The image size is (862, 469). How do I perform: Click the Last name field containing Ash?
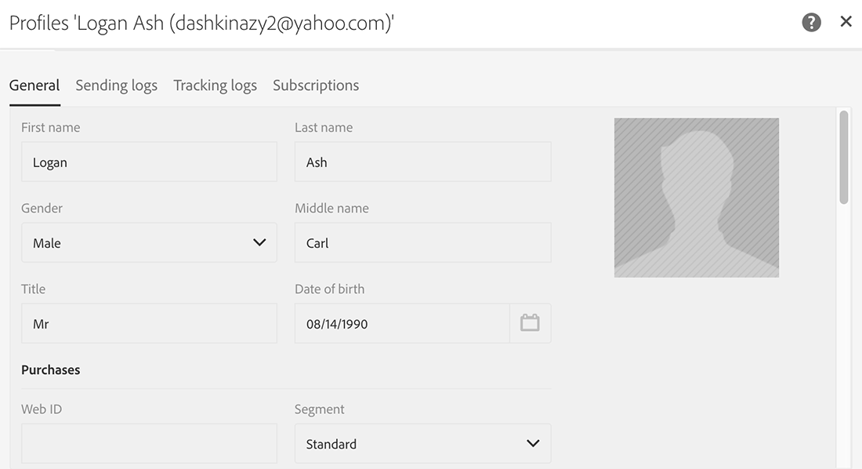422,162
